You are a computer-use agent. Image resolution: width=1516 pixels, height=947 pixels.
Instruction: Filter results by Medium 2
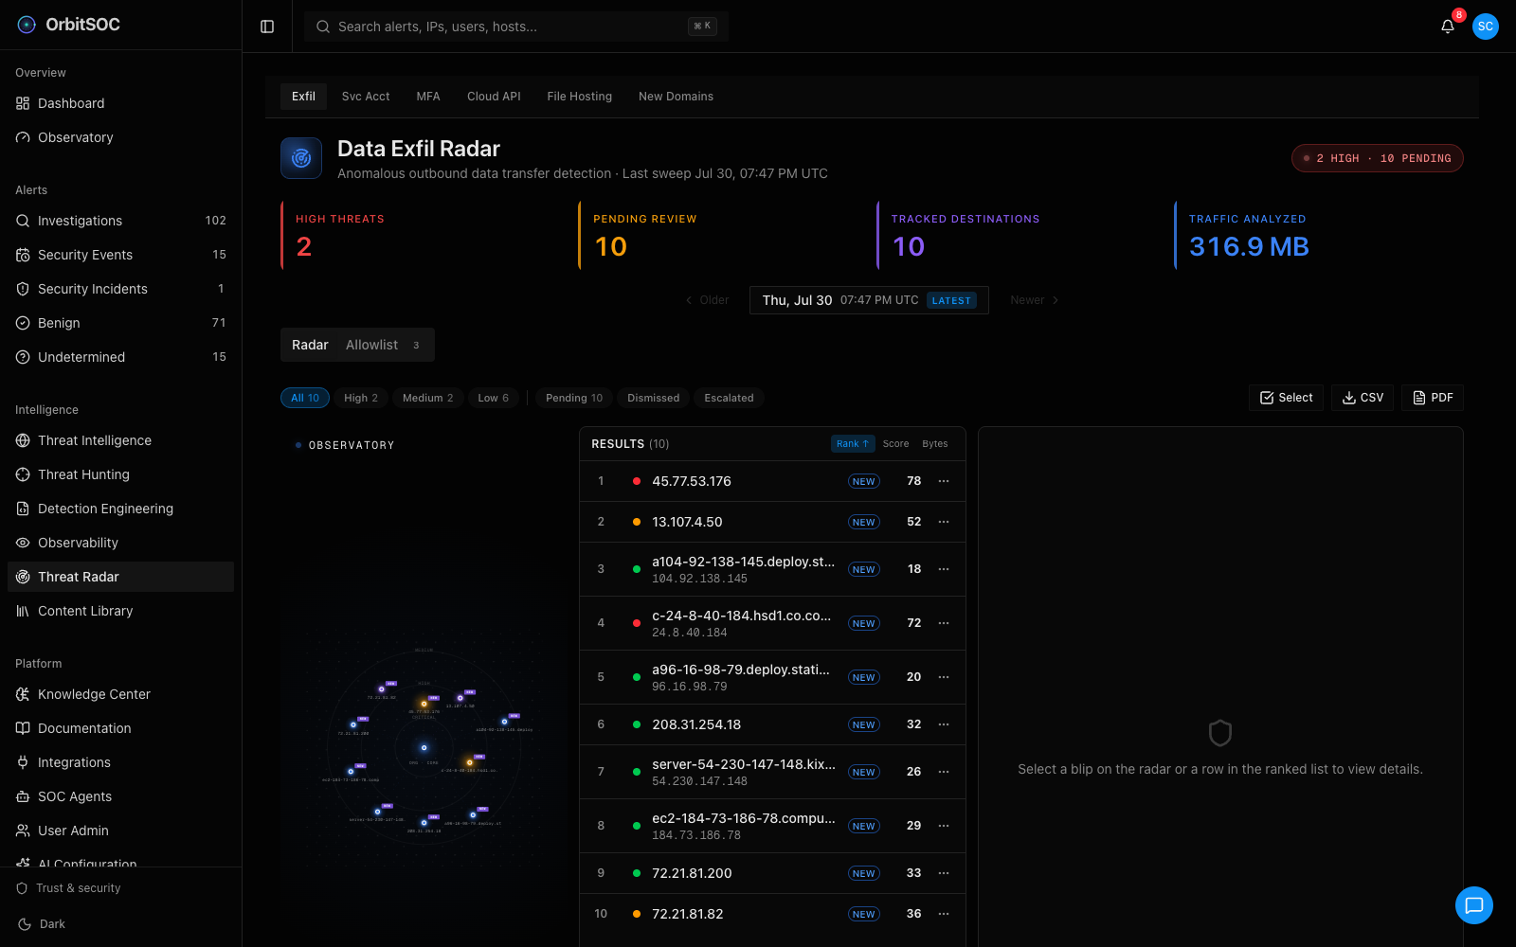428,398
